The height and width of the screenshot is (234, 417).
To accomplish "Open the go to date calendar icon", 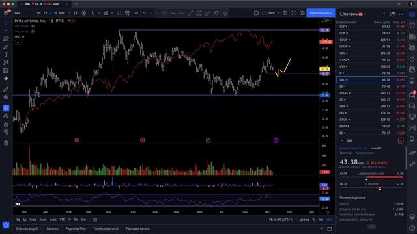I will point(95,220).
